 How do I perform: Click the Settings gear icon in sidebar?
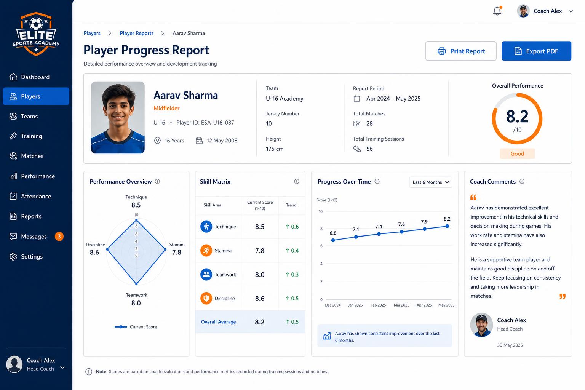[13, 257]
